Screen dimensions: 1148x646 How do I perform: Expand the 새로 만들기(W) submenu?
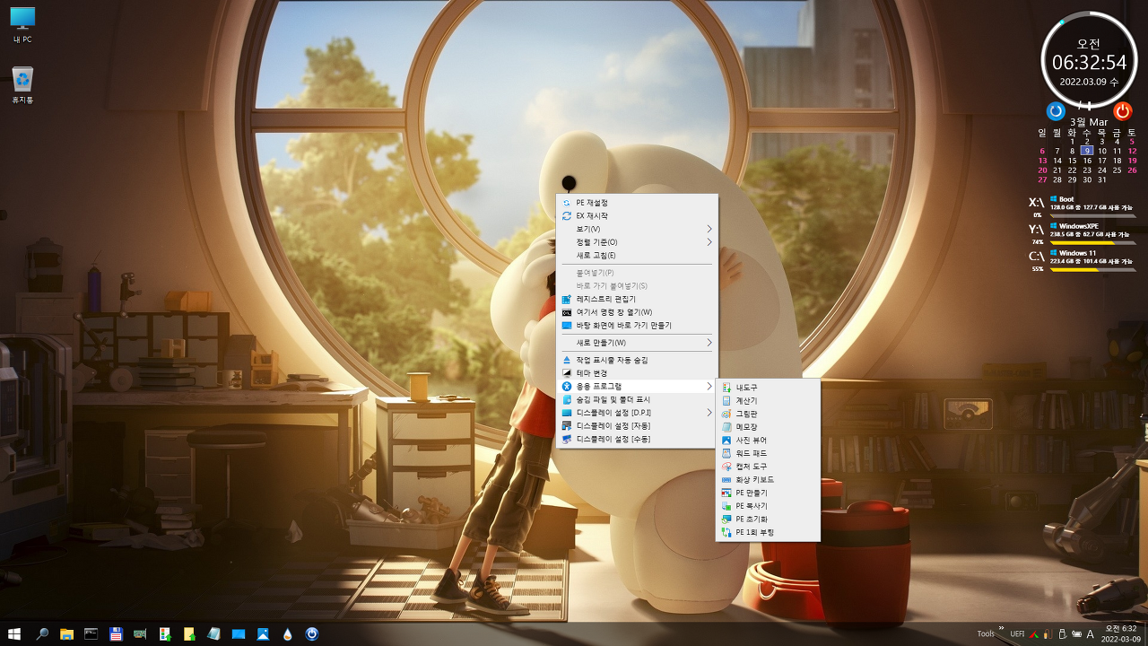(x=637, y=343)
